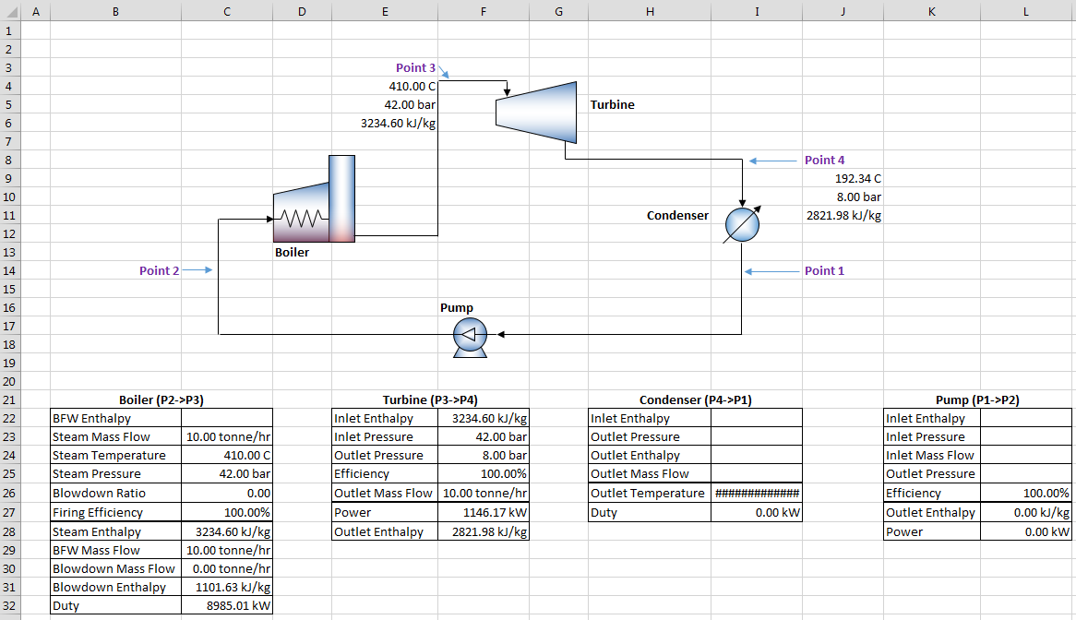Select column L header
The width and height of the screenshot is (1076, 620).
[1026, 11]
